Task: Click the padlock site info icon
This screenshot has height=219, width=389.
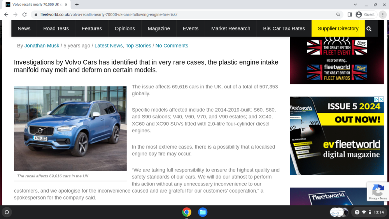Action: tap(36, 15)
